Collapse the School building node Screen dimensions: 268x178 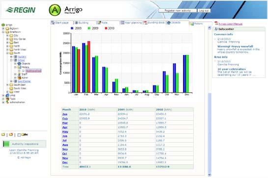pos(11,60)
